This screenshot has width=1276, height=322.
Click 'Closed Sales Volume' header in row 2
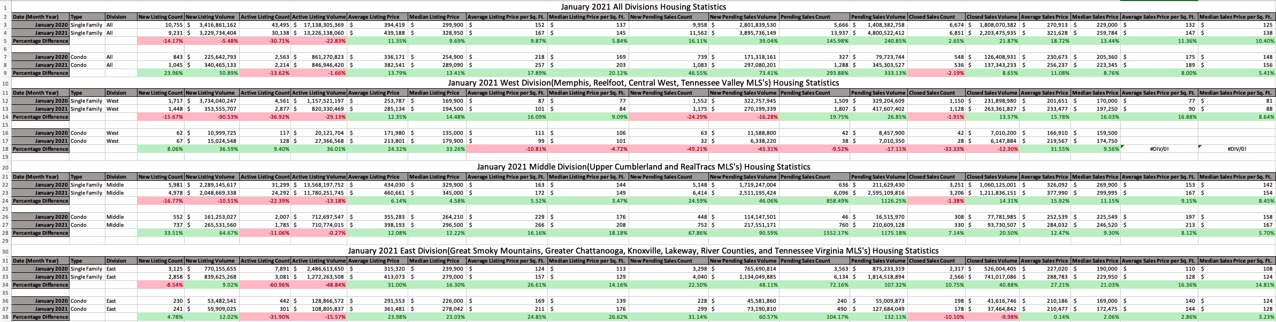[x=993, y=17]
